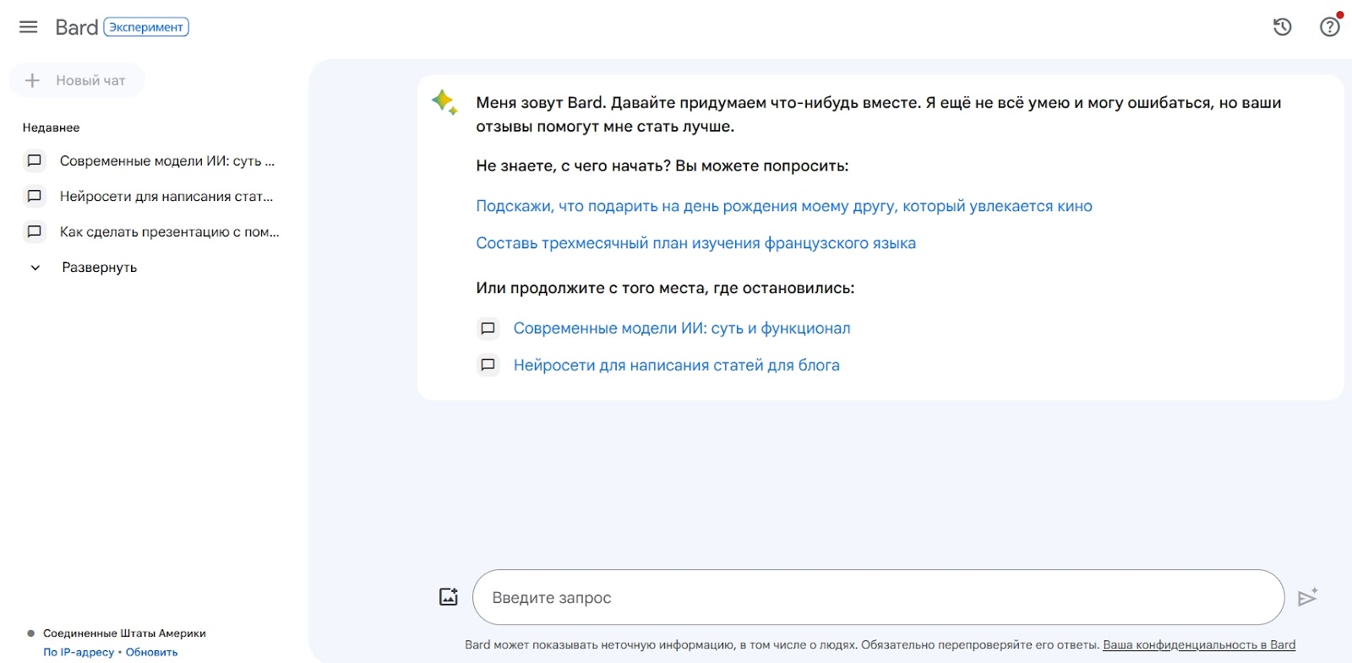Click the Bard logo text
Screen dimensions: 1352x663
point(77,27)
